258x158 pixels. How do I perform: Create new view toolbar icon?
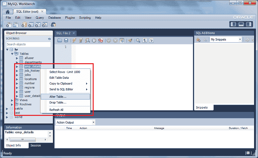pyautogui.click(x=38, y=25)
